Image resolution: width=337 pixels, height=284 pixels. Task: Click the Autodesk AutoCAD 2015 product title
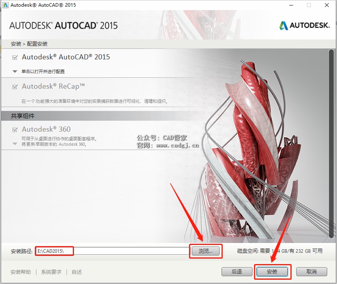[66, 57]
